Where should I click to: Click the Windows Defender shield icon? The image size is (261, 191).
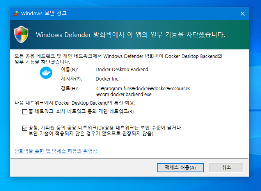click(x=21, y=34)
